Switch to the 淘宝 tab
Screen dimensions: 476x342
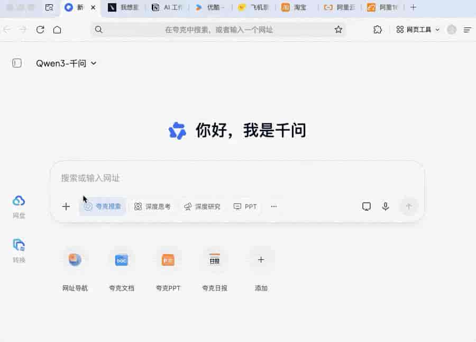[x=297, y=7]
